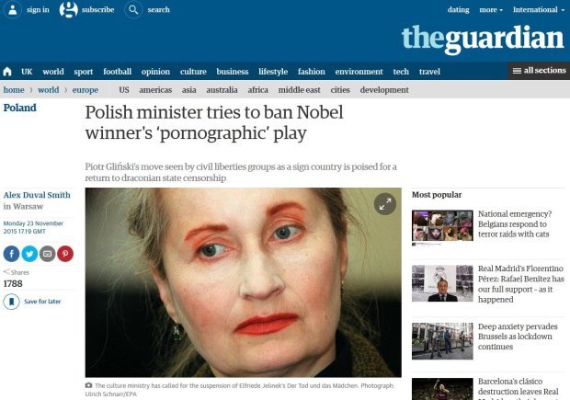Share article on Twitter
570x400 pixels.
29,254
